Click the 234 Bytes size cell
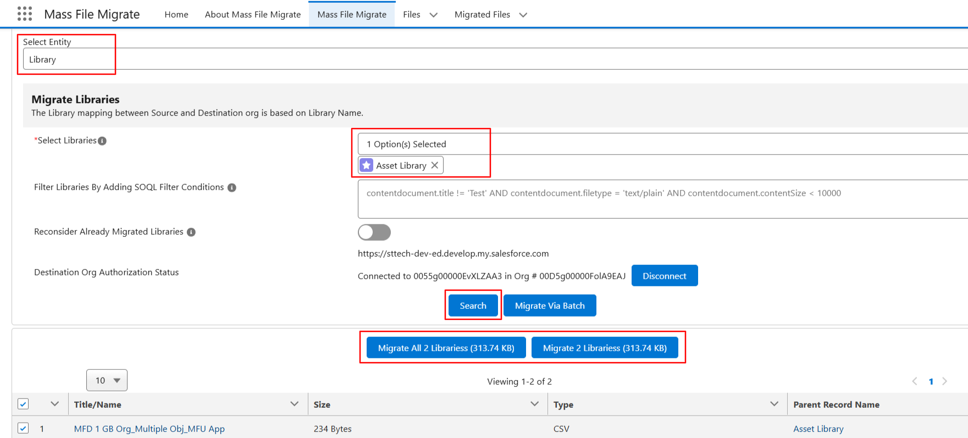The width and height of the screenshot is (968, 438). 333,429
